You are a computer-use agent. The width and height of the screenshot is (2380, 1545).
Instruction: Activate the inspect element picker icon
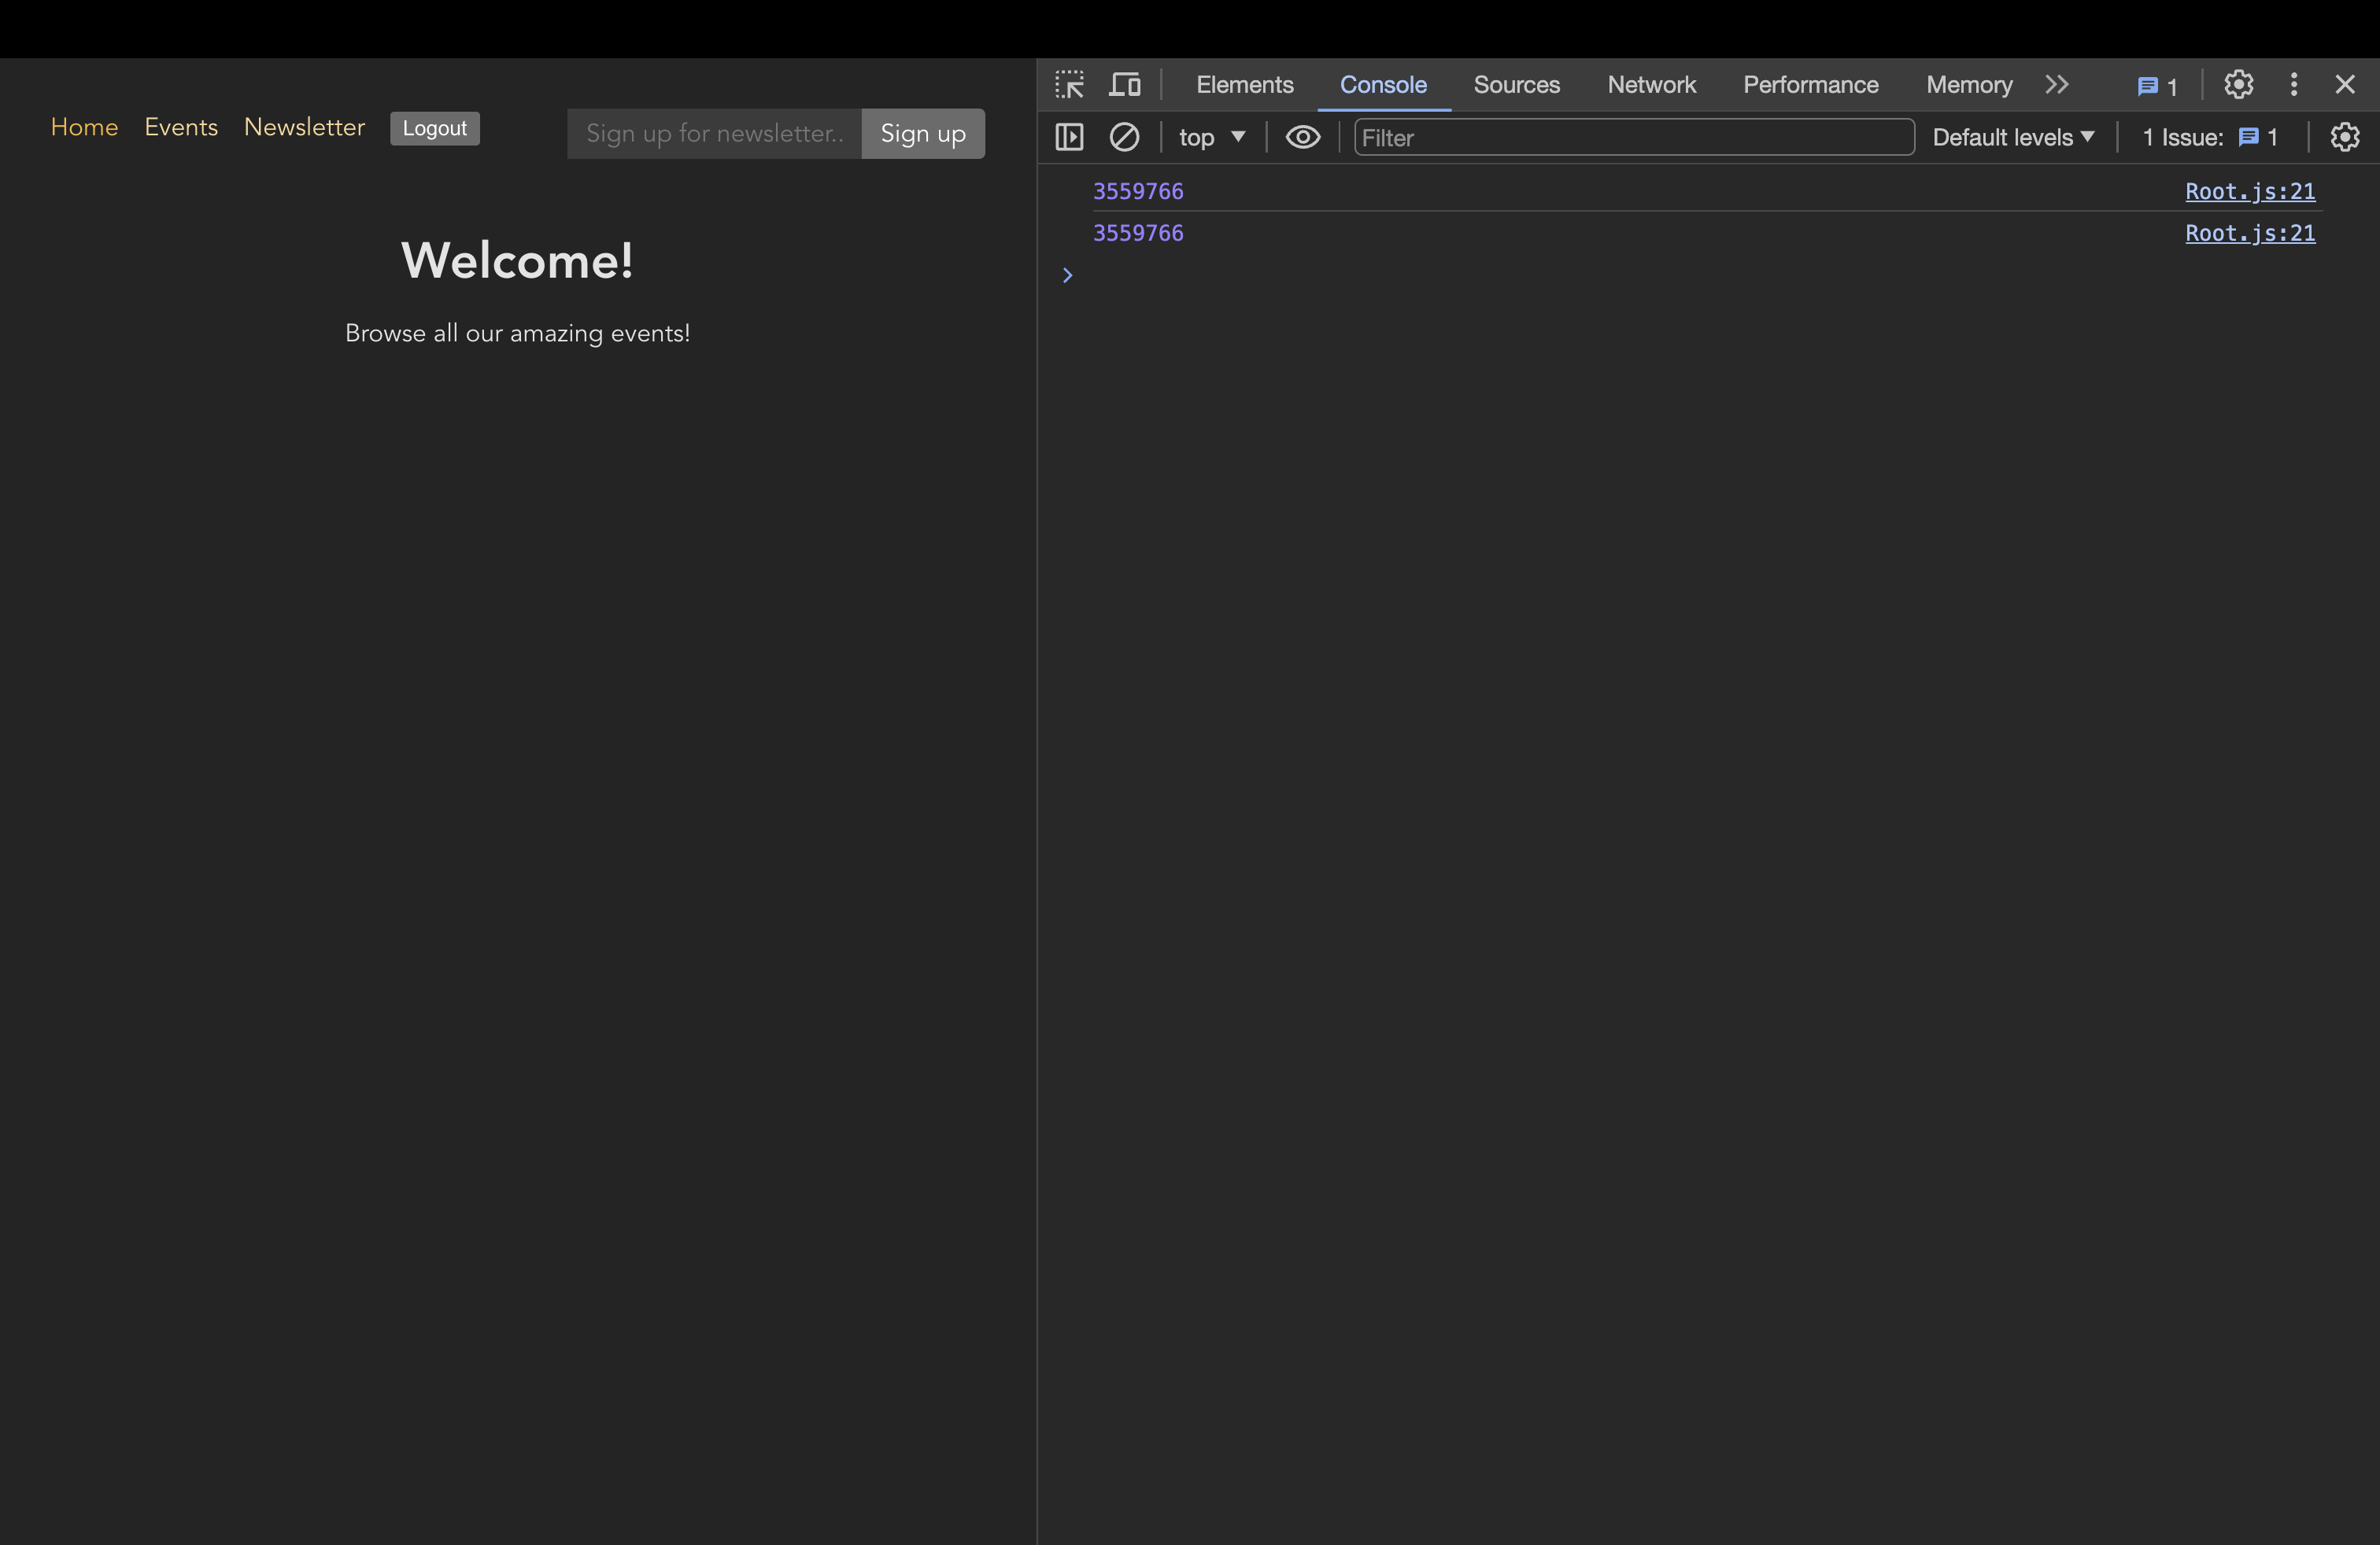tap(1069, 85)
